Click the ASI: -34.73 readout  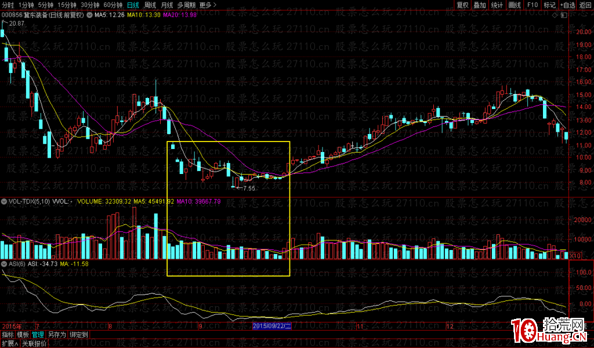point(42,263)
